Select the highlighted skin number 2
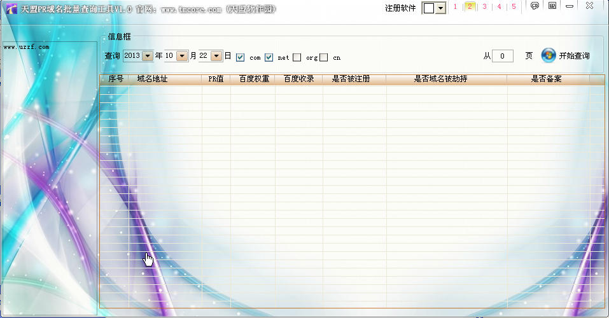Screen dimensions: 609x318 470,7
